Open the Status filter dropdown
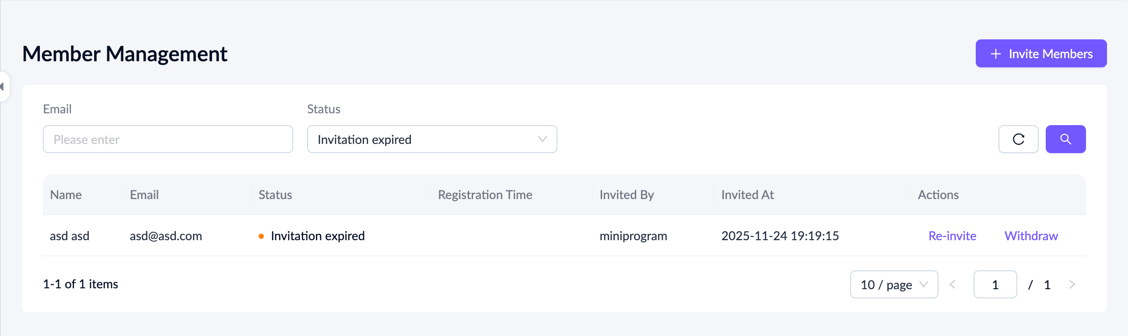Viewport: 1128px width, 336px height. tap(432, 139)
